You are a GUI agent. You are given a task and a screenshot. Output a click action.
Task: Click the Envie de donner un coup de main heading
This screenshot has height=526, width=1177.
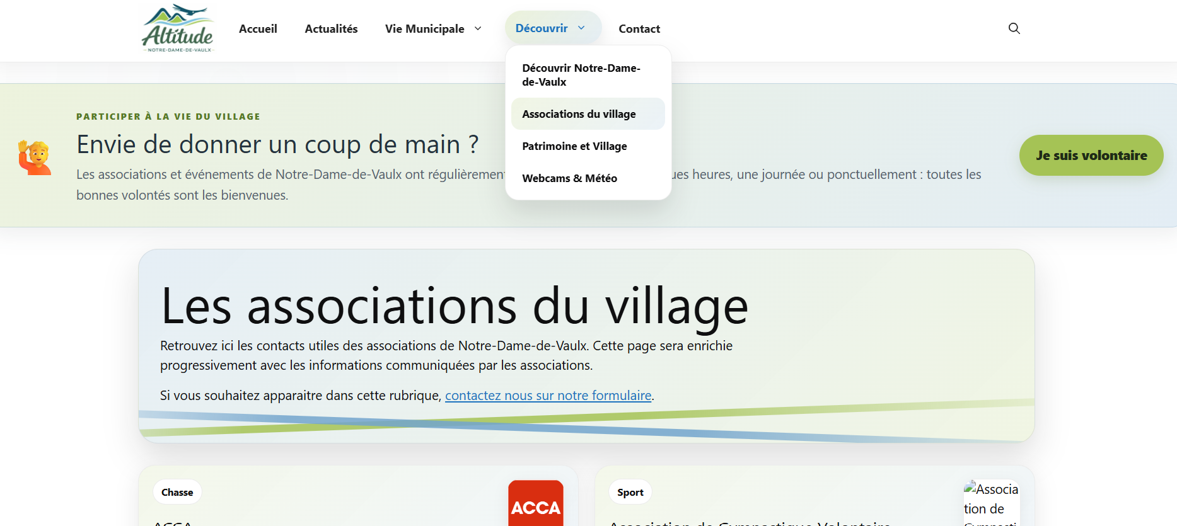click(x=277, y=144)
